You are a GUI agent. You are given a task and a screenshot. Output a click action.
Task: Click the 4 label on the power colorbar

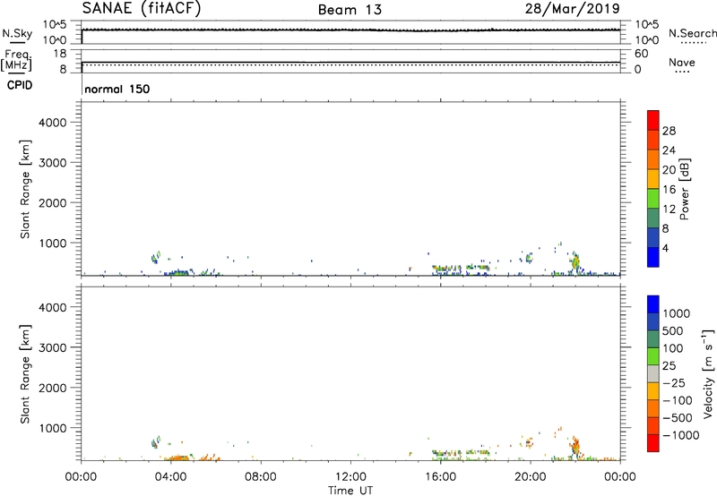[665, 248]
